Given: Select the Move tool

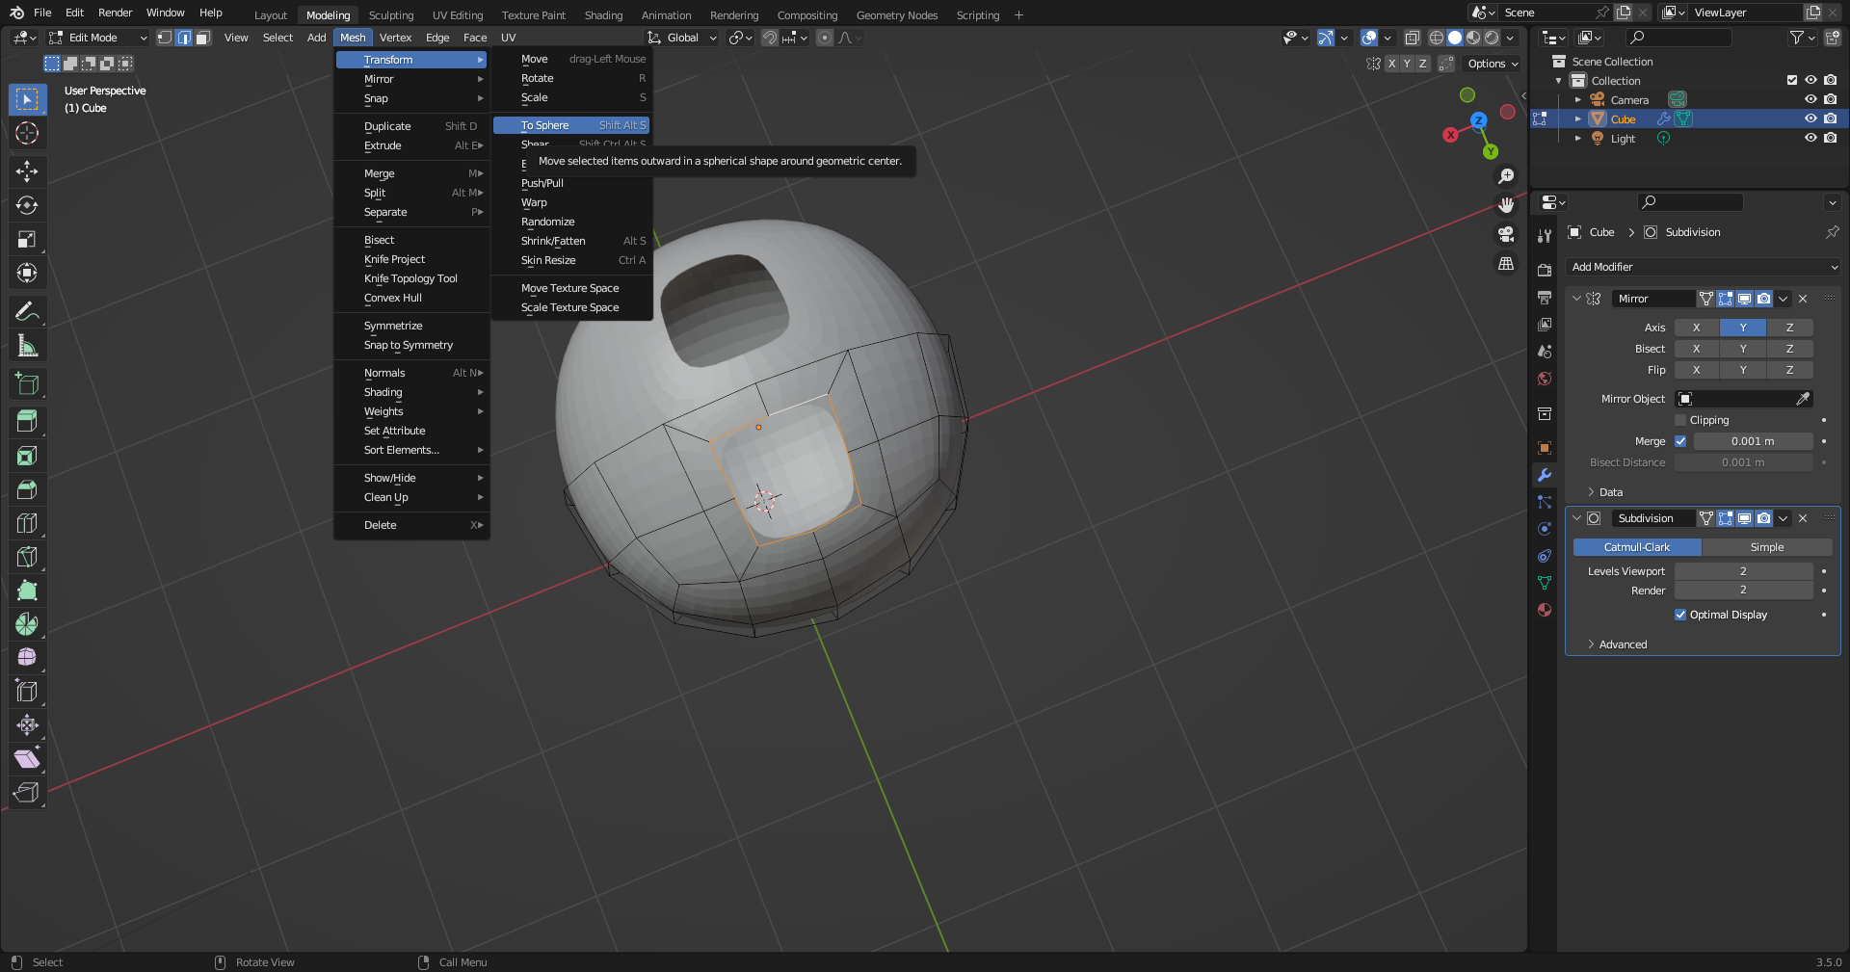Looking at the screenshot, I should point(27,171).
